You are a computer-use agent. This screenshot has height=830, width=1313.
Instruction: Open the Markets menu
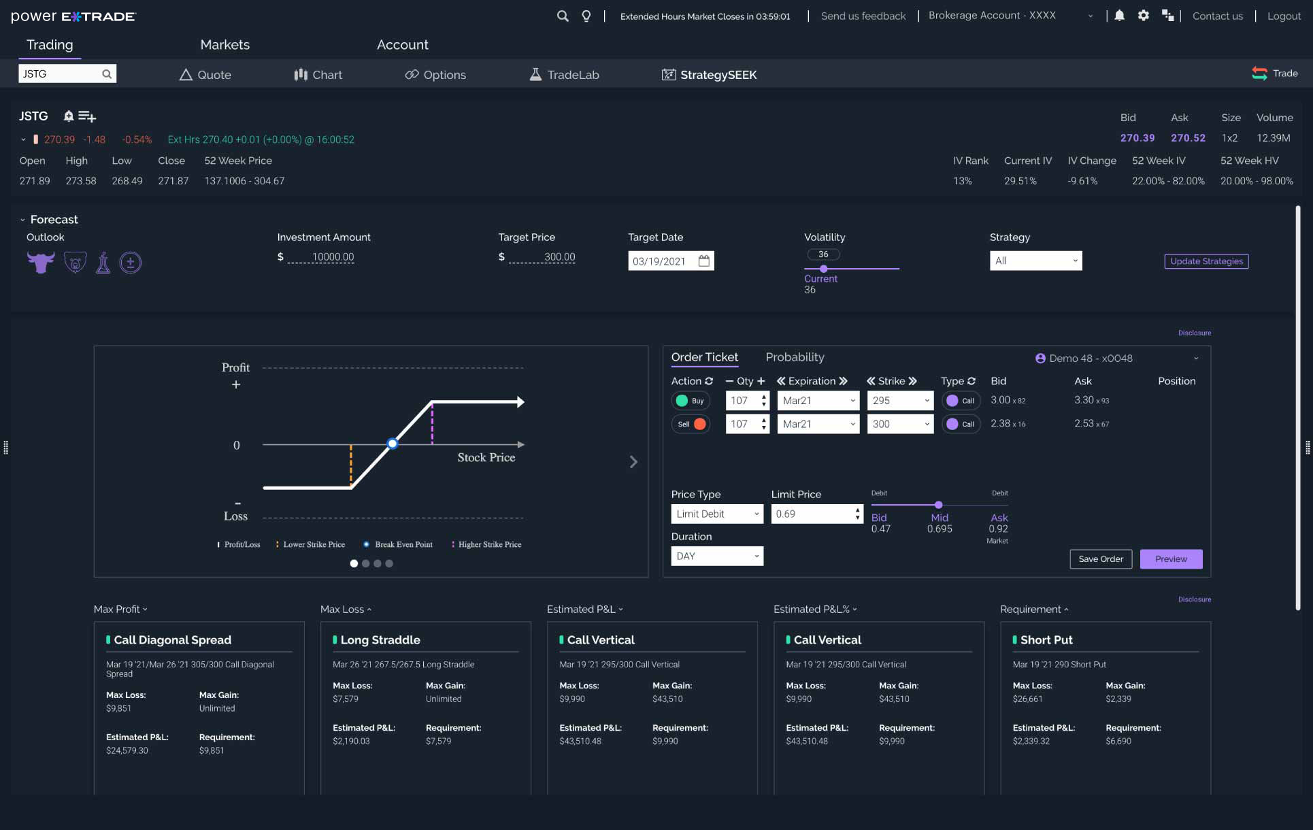(225, 44)
